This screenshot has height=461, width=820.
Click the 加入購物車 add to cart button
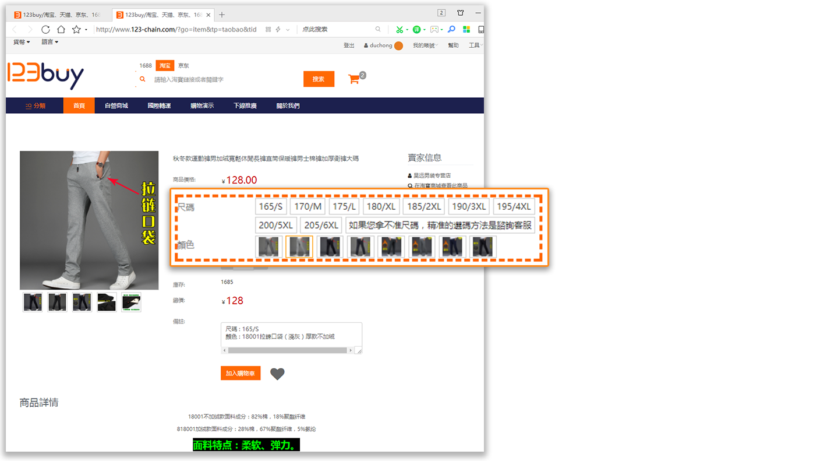pos(241,373)
